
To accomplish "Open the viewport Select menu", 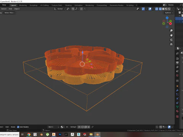I will click(x=4, y=9).
